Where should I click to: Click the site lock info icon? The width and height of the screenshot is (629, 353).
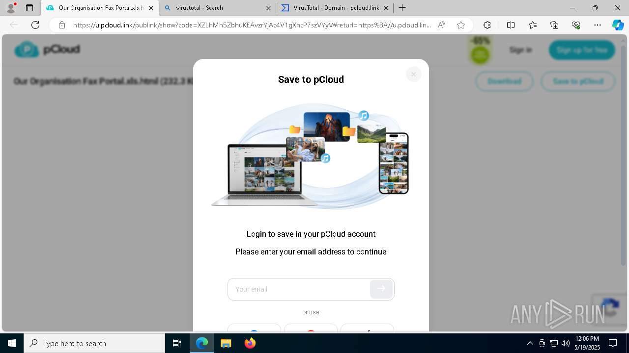(x=61, y=25)
